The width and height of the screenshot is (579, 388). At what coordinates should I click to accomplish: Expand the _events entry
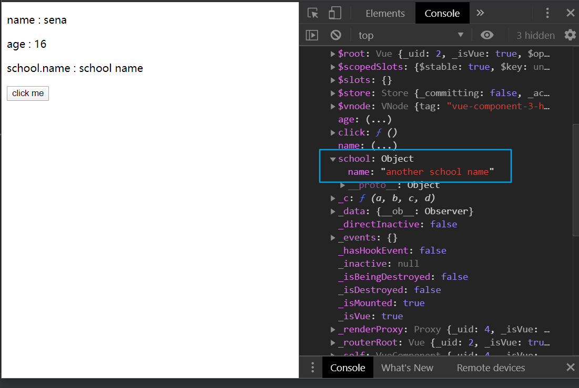(333, 238)
